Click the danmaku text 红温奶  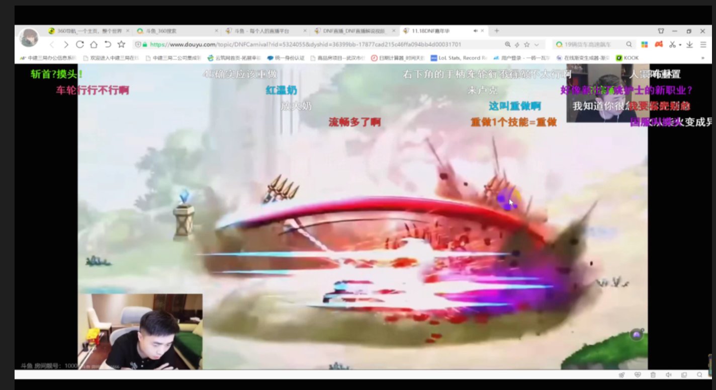[x=281, y=91]
